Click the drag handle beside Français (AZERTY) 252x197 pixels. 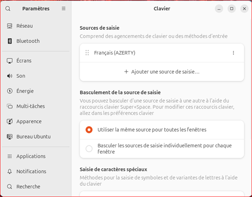click(87, 53)
